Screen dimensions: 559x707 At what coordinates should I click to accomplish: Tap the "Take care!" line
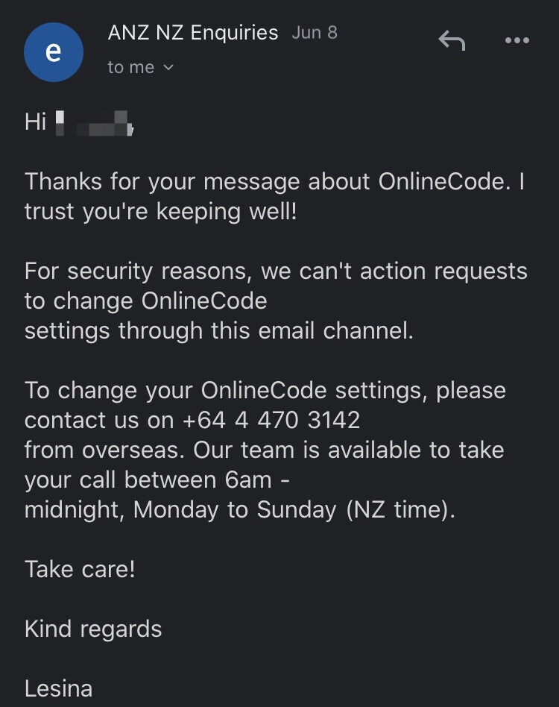pyautogui.click(x=80, y=569)
